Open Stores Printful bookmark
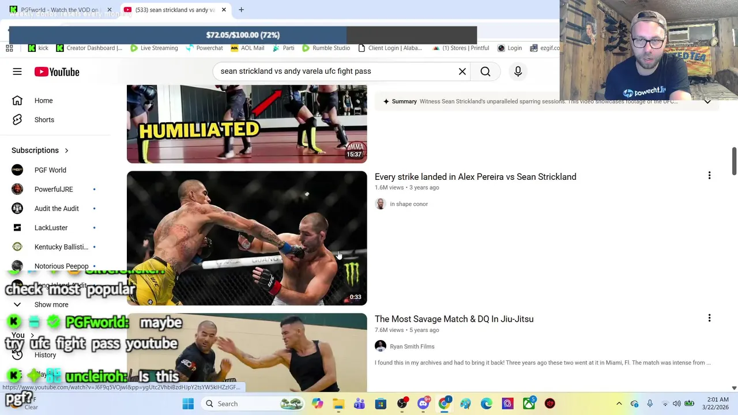The image size is (738, 415). point(461,48)
